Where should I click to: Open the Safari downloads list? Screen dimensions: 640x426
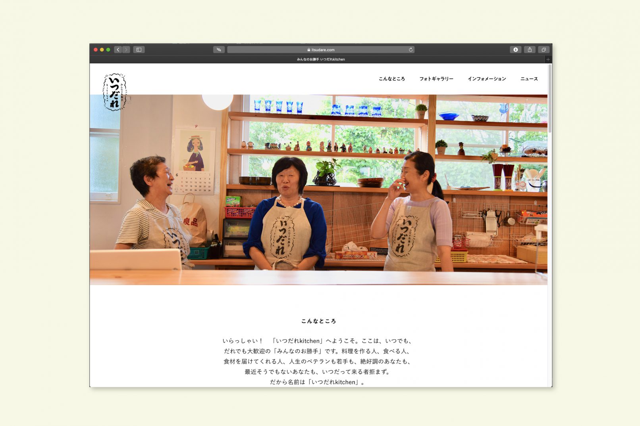coord(515,50)
